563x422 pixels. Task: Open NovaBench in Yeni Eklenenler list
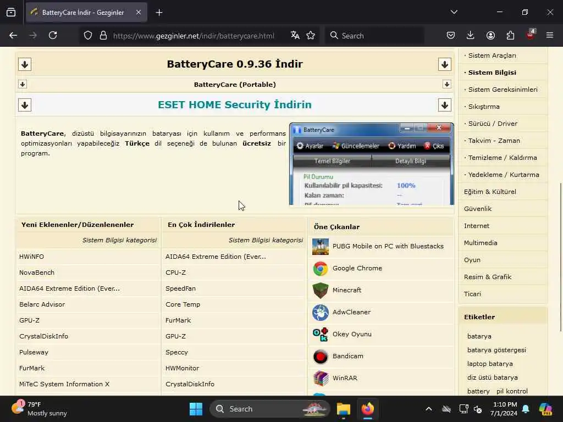pos(37,273)
